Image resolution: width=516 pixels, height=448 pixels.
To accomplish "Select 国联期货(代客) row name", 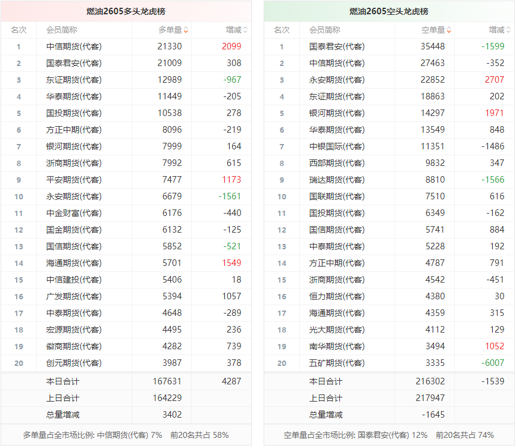I will coord(337,196).
